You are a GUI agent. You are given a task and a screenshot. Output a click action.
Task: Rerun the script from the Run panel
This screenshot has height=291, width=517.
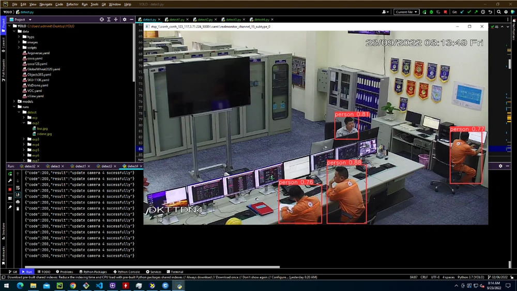pyautogui.click(x=10, y=174)
